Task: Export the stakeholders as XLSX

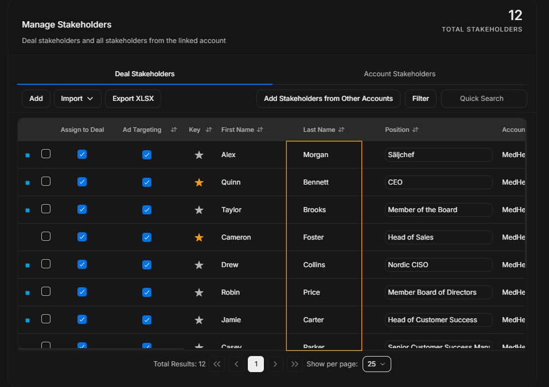Action: point(133,99)
